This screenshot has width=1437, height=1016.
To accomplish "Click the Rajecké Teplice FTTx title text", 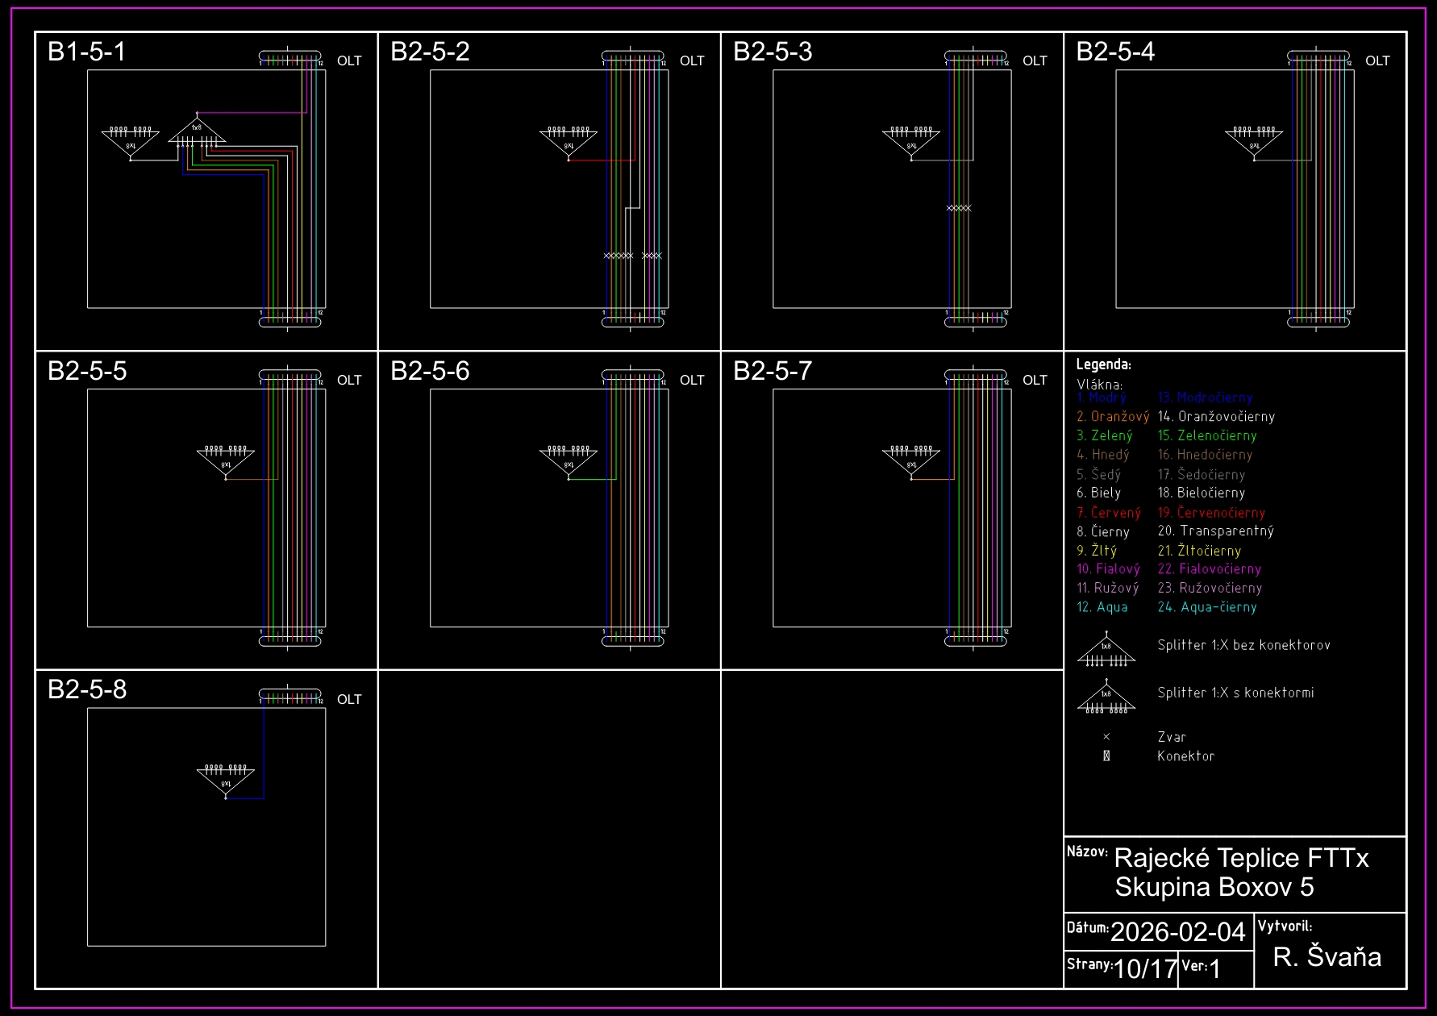I will click(x=1241, y=858).
